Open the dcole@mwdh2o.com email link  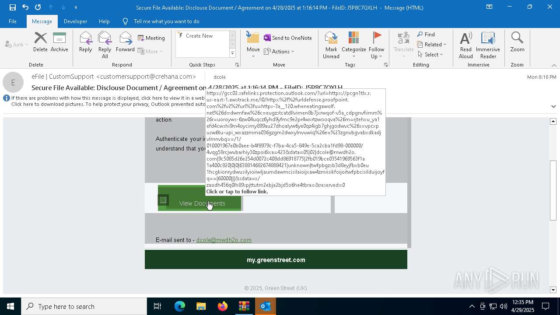click(224, 240)
